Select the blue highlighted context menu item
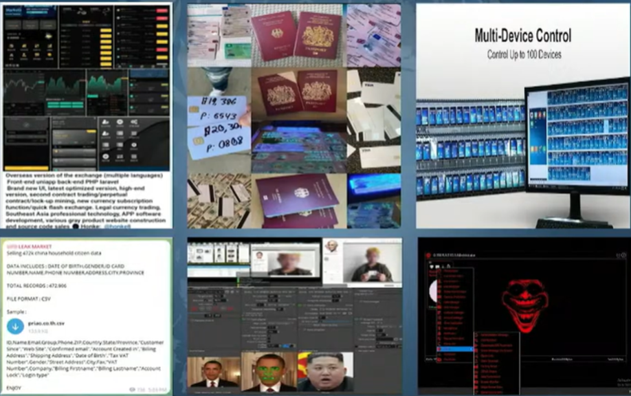This screenshot has height=396, width=631. [x=454, y=349]
